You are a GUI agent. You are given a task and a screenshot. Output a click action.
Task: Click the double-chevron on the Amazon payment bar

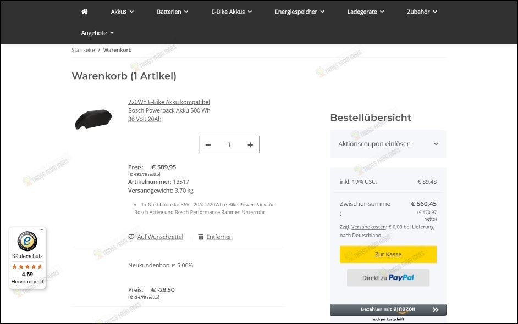coord(434,309)
